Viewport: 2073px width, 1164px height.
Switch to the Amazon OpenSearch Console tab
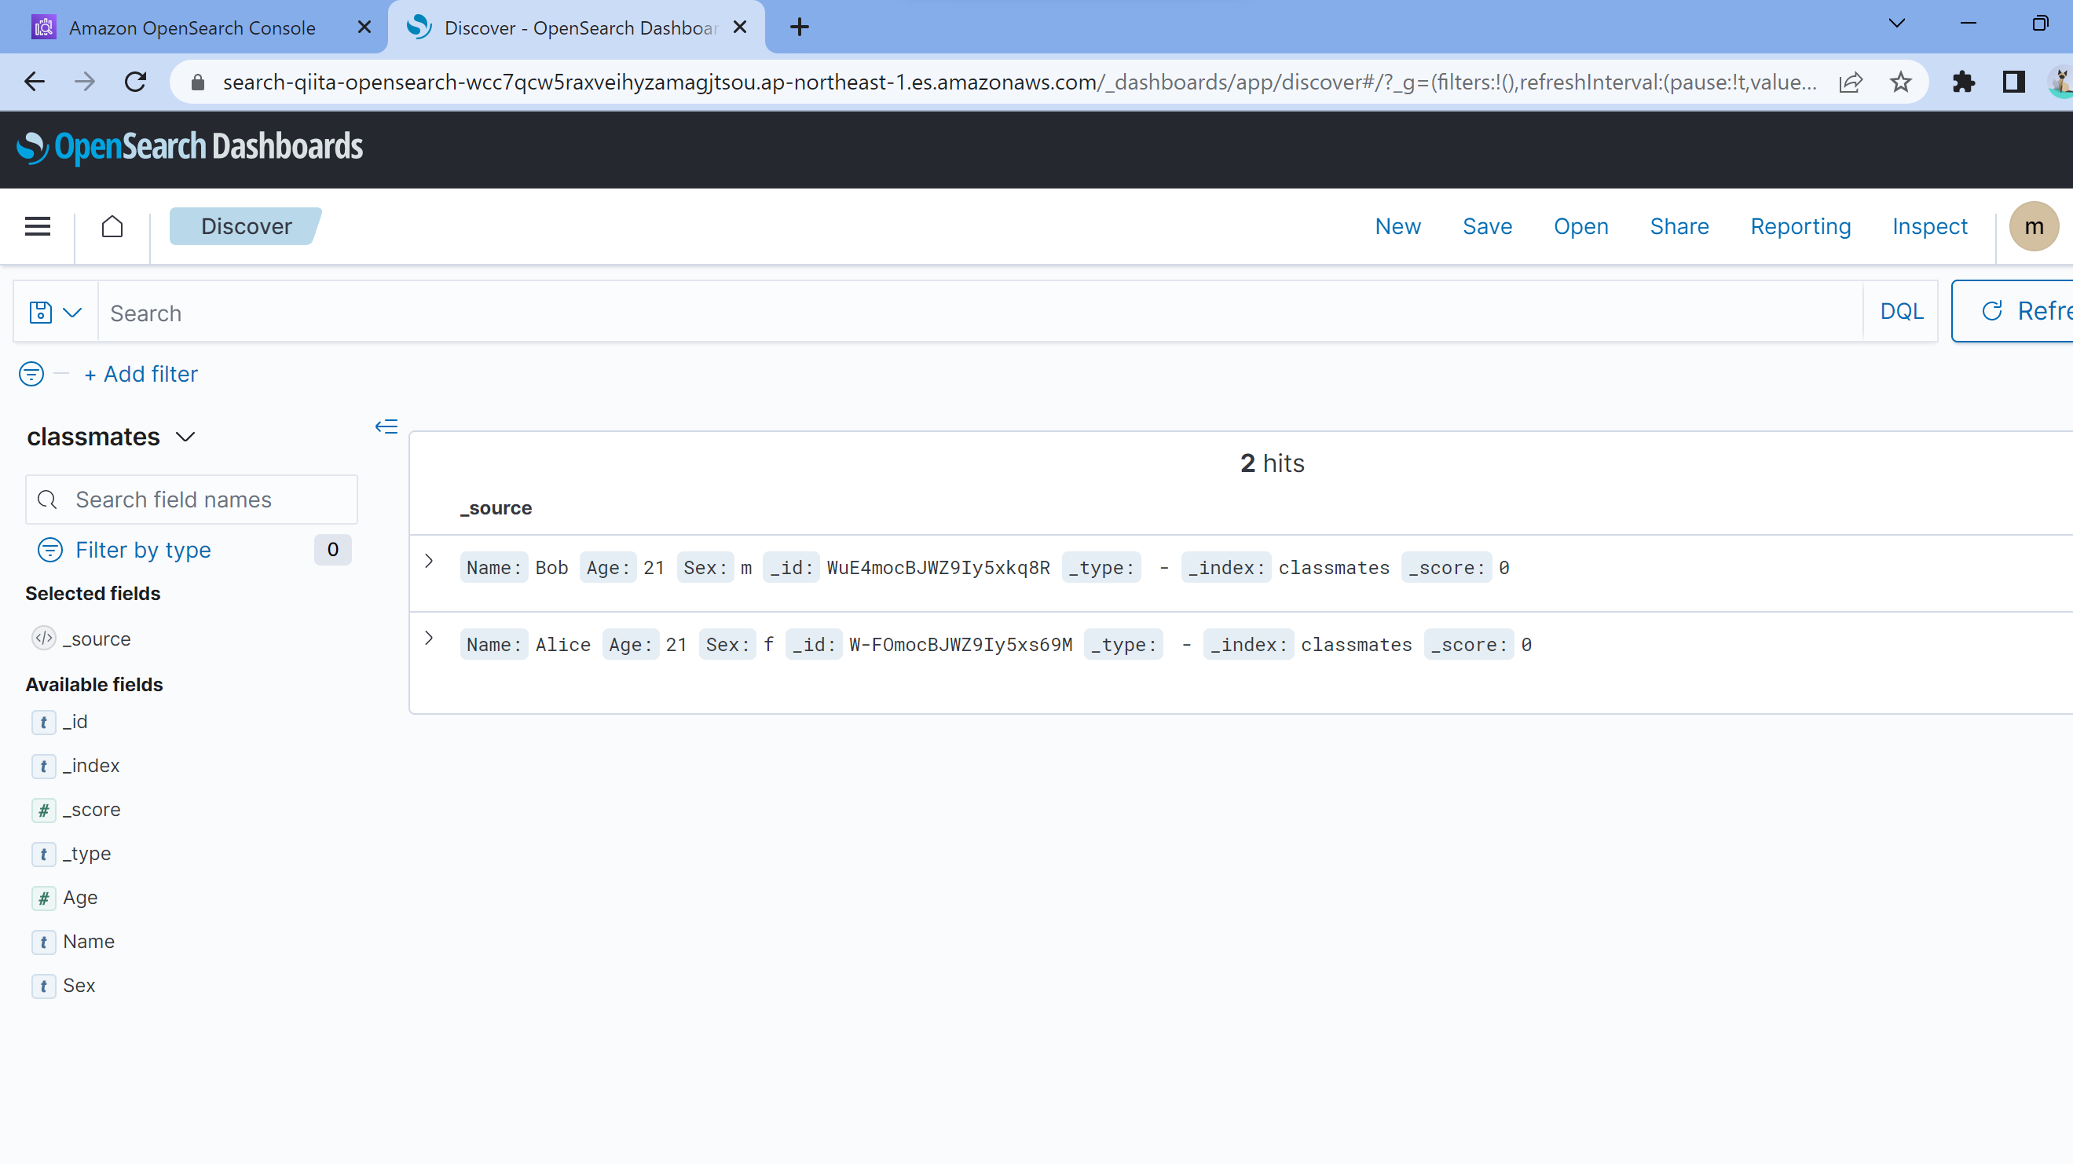(x=192, y=27)
